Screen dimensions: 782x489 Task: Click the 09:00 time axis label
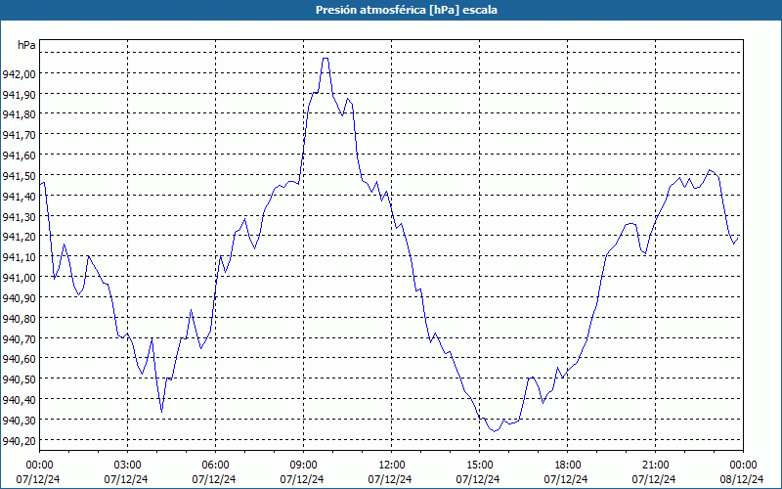click(303, 466)
